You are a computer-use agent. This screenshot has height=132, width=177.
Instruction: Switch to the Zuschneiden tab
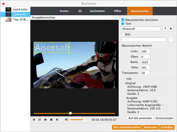pos(97,11)
